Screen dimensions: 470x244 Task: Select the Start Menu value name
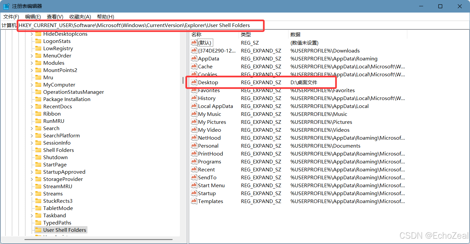(x=211, y=185)
